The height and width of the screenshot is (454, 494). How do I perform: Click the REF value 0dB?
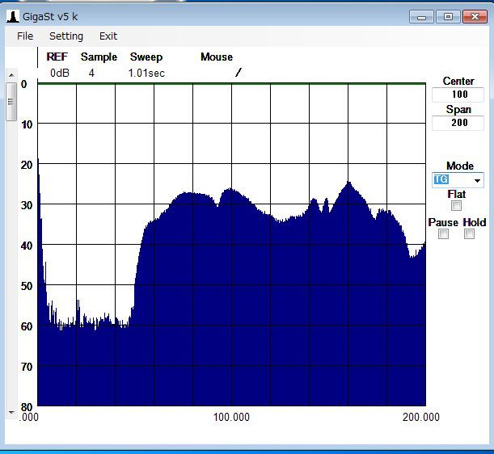tap(60, 73)
